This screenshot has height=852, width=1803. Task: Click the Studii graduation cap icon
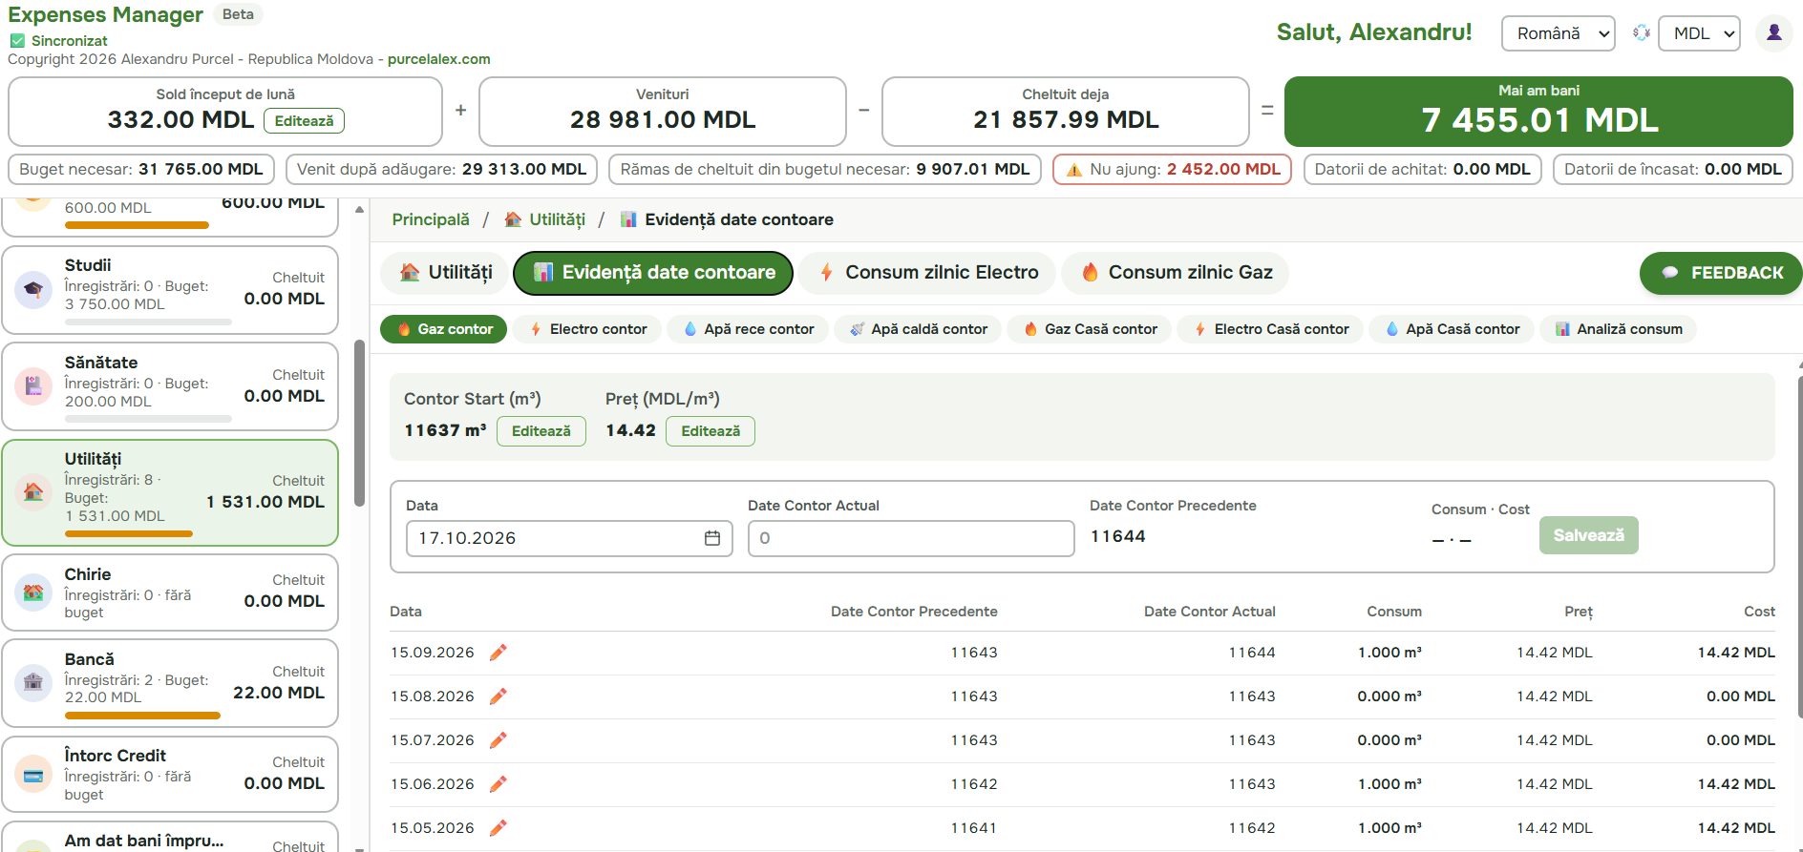click(33, 290)
